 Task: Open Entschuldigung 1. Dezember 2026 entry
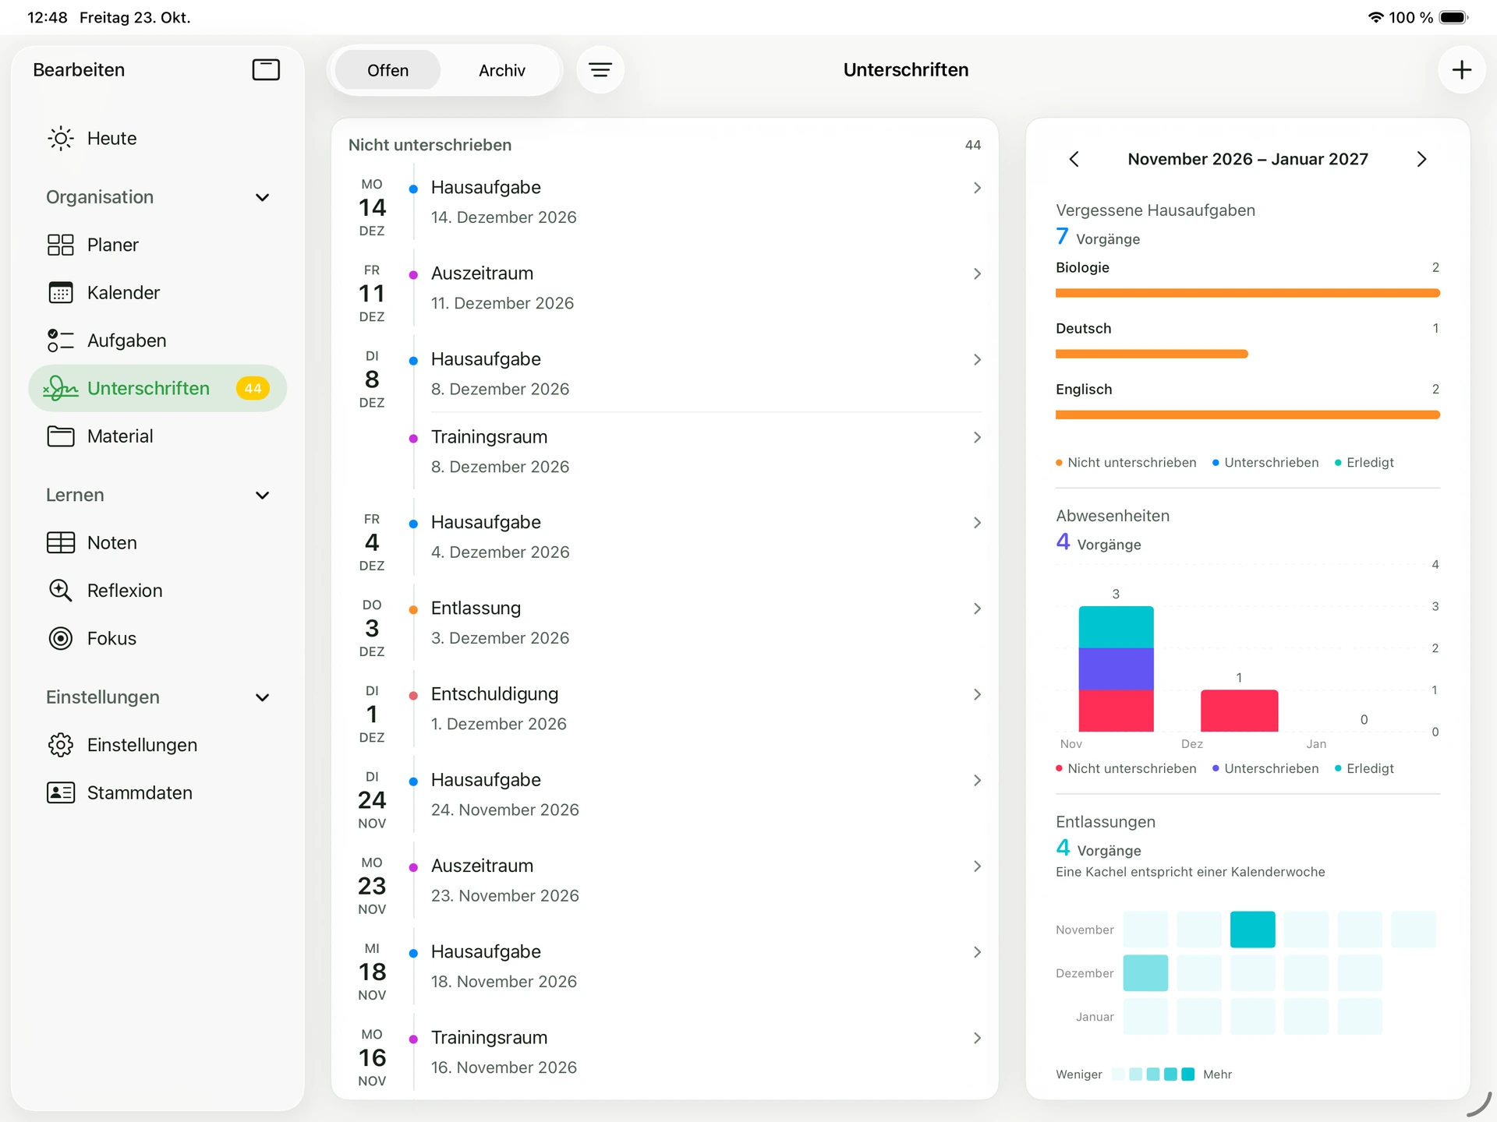[665, 709]
